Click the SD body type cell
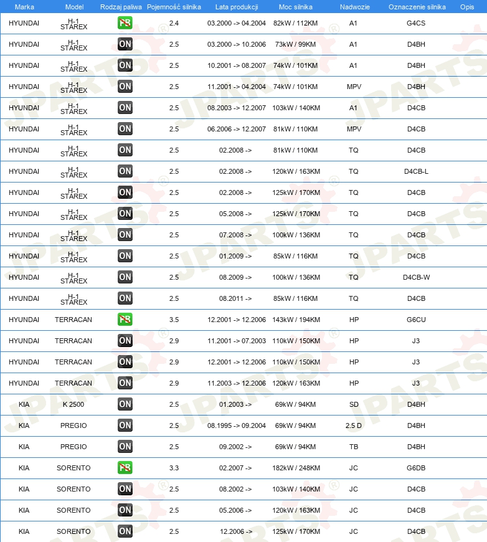487x542 pixels. click(x=354, y=404)
